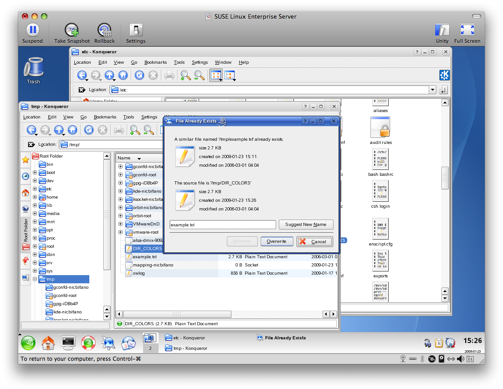Open Go menu in tmp Konqueror

(83, 117)
